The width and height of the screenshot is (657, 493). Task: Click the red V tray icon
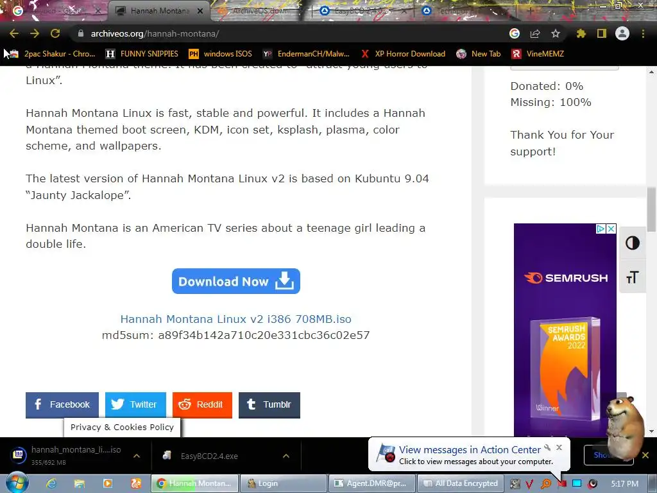click(529, 484)
